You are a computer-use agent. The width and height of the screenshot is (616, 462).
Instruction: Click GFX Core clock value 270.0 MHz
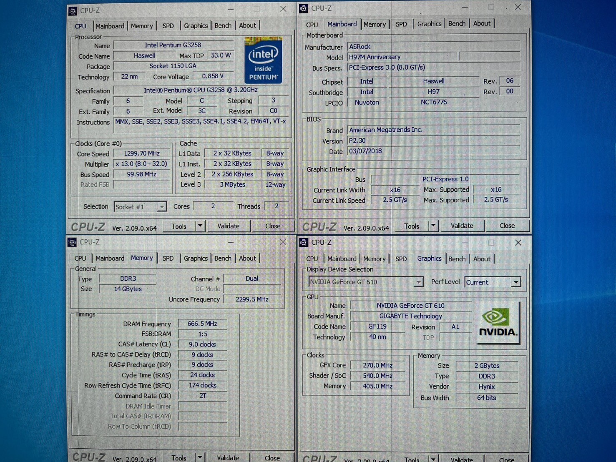point(377,365)
